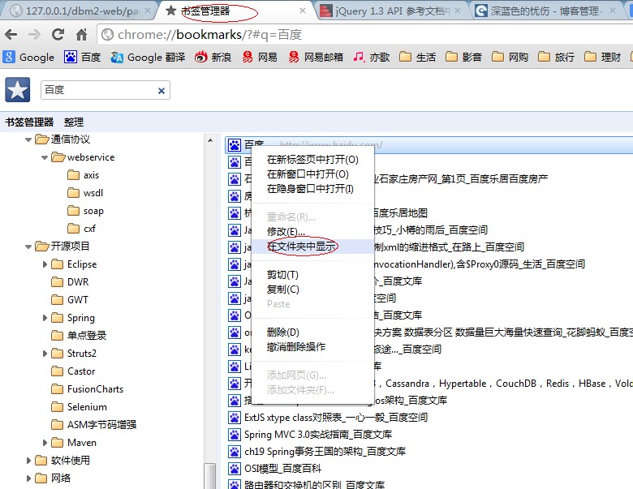Clear the 百度 search box with X
The image size is (633, 489).
click(x=161, y=90)
